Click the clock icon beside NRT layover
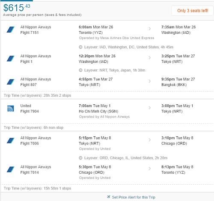214x201 pixels. [x=80, y=70]
